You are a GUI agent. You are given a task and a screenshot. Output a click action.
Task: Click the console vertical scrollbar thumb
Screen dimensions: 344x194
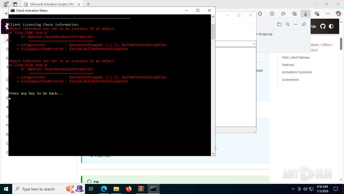(213, 32)
